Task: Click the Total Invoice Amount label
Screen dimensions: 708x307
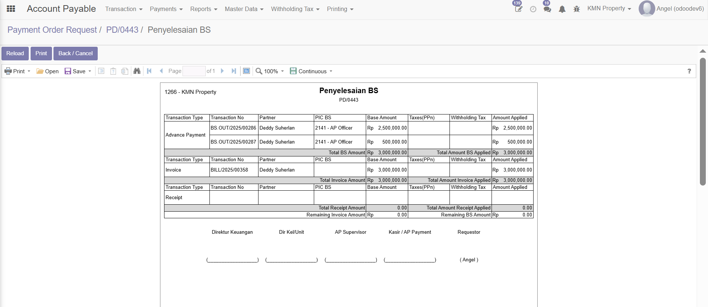Action: [342, 180]
